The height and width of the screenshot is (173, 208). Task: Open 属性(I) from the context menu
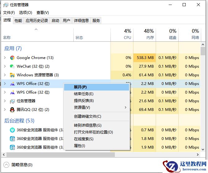97,146
